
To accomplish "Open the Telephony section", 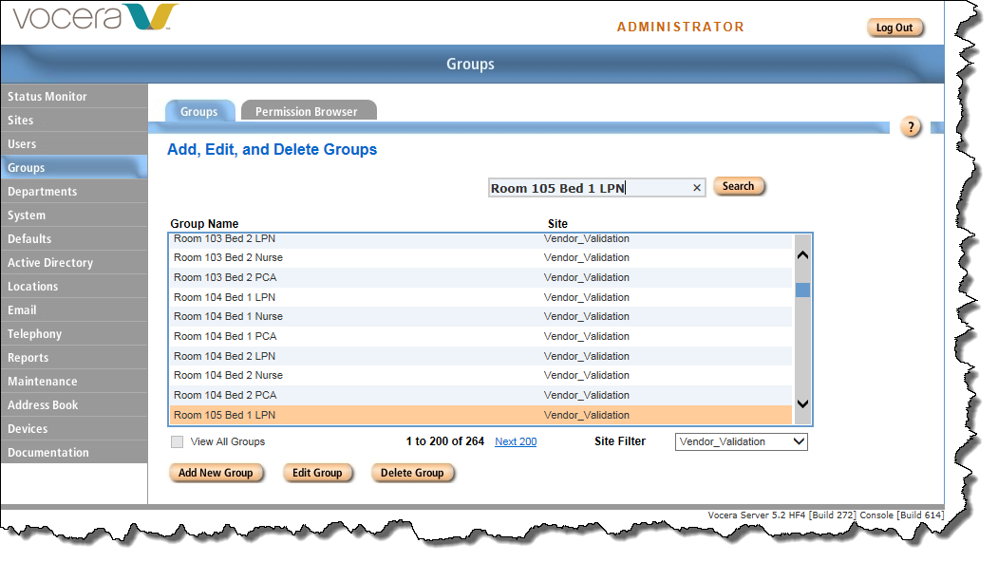I will pyautogui.click(x=74, y=334).
